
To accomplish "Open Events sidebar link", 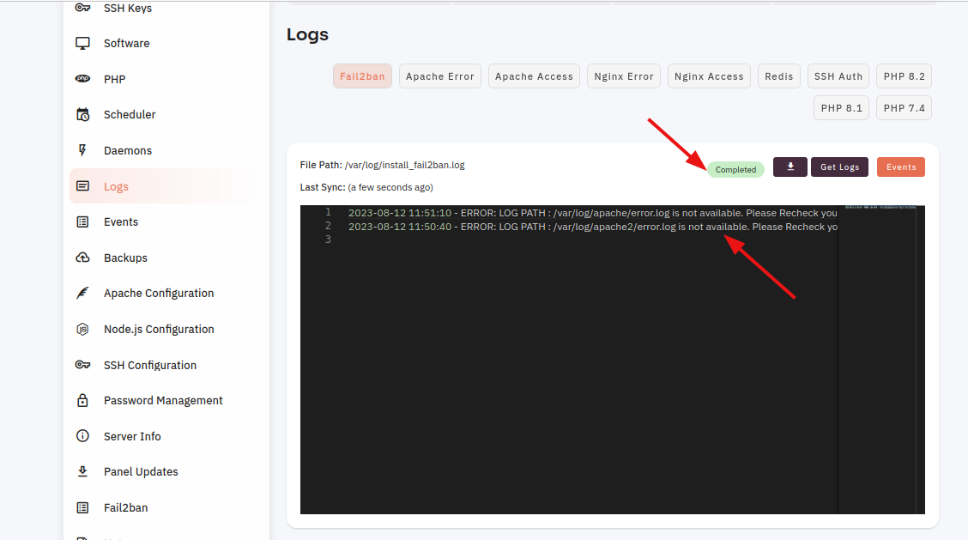I will [x=121, y=221].
